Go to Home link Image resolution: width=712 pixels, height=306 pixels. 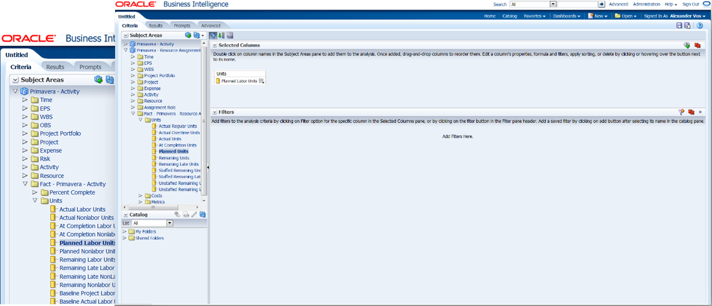(x=490, y=16)
